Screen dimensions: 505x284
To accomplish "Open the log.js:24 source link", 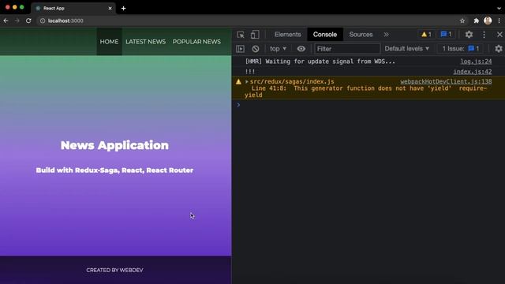I will pos(476,62).
